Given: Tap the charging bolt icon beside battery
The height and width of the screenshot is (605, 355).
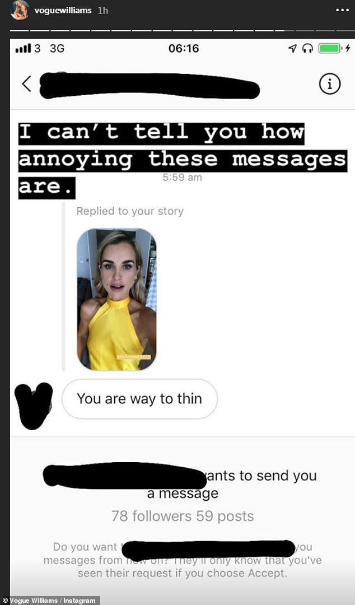Looking at the screenshot, I should click(348, 49).
